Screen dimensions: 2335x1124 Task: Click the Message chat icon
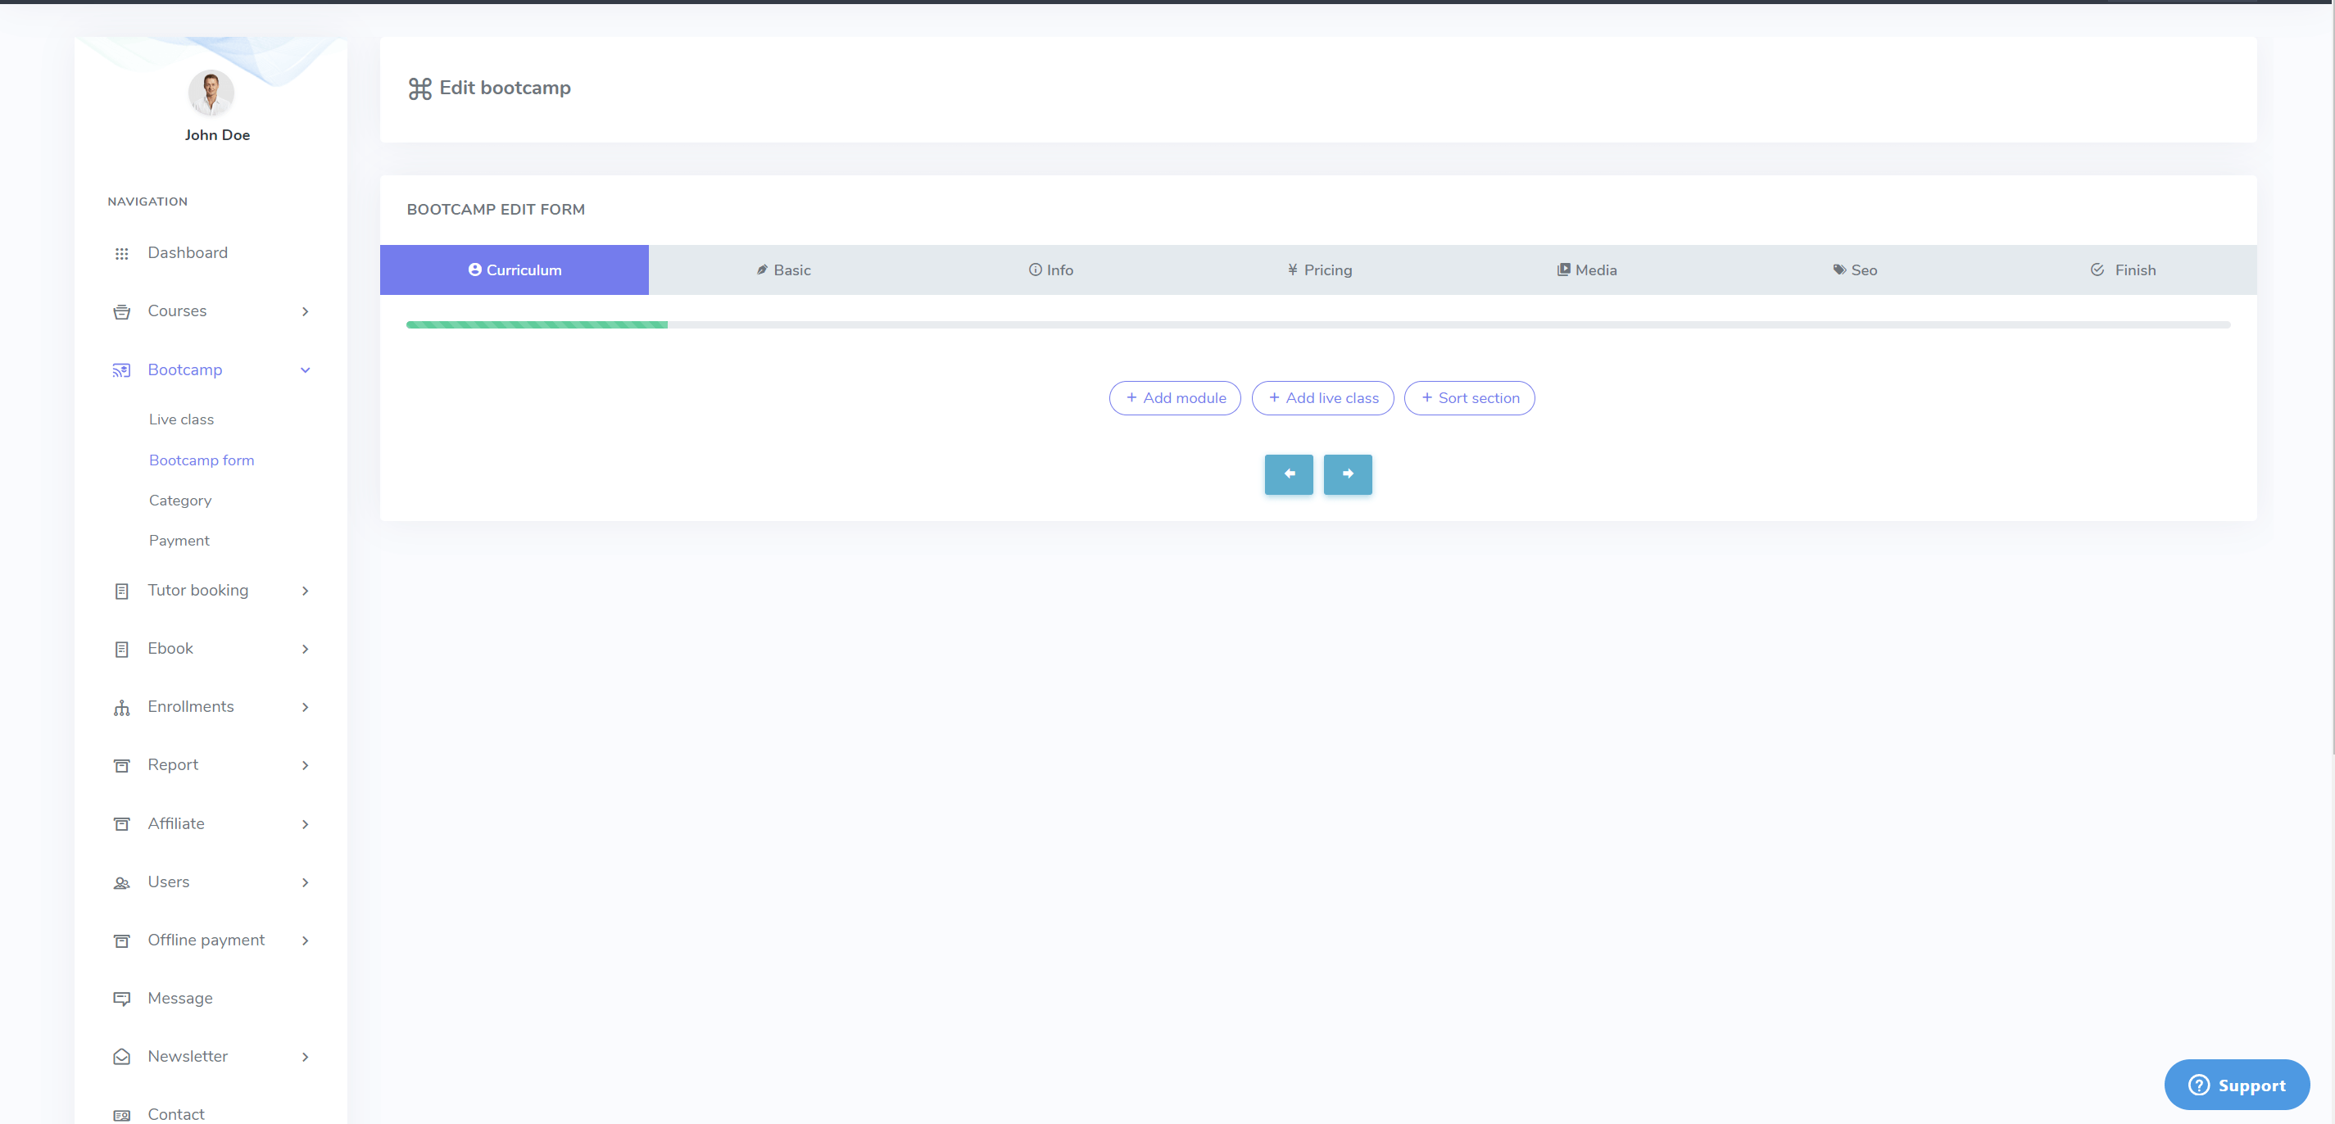(x=121, y=999)
